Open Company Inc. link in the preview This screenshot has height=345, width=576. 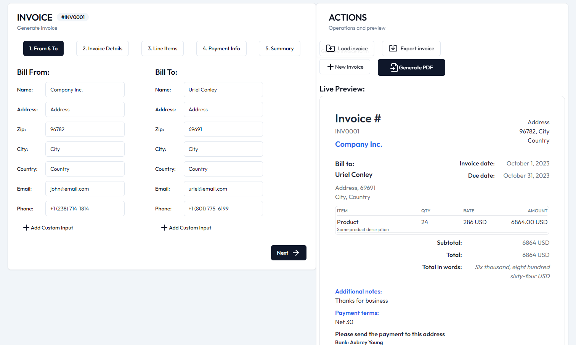tap(358, 144)
